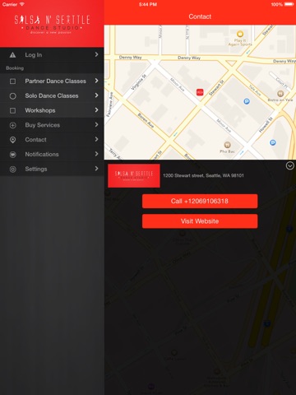
Task: Open Solo Dance Classes menu item
Action: tap(52, 95)
